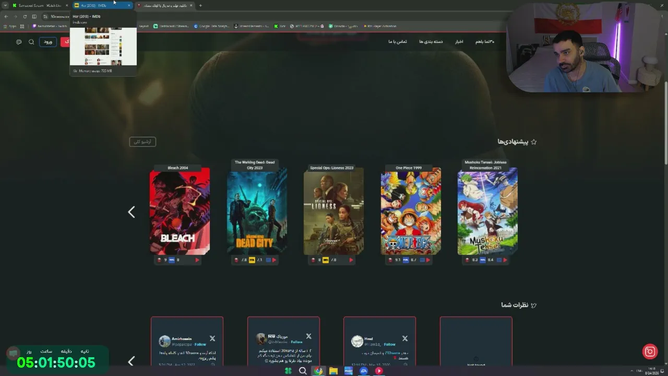Play Dead City via red play icon
The height and width of the screenshot is (376, 668).
point(274,260)
